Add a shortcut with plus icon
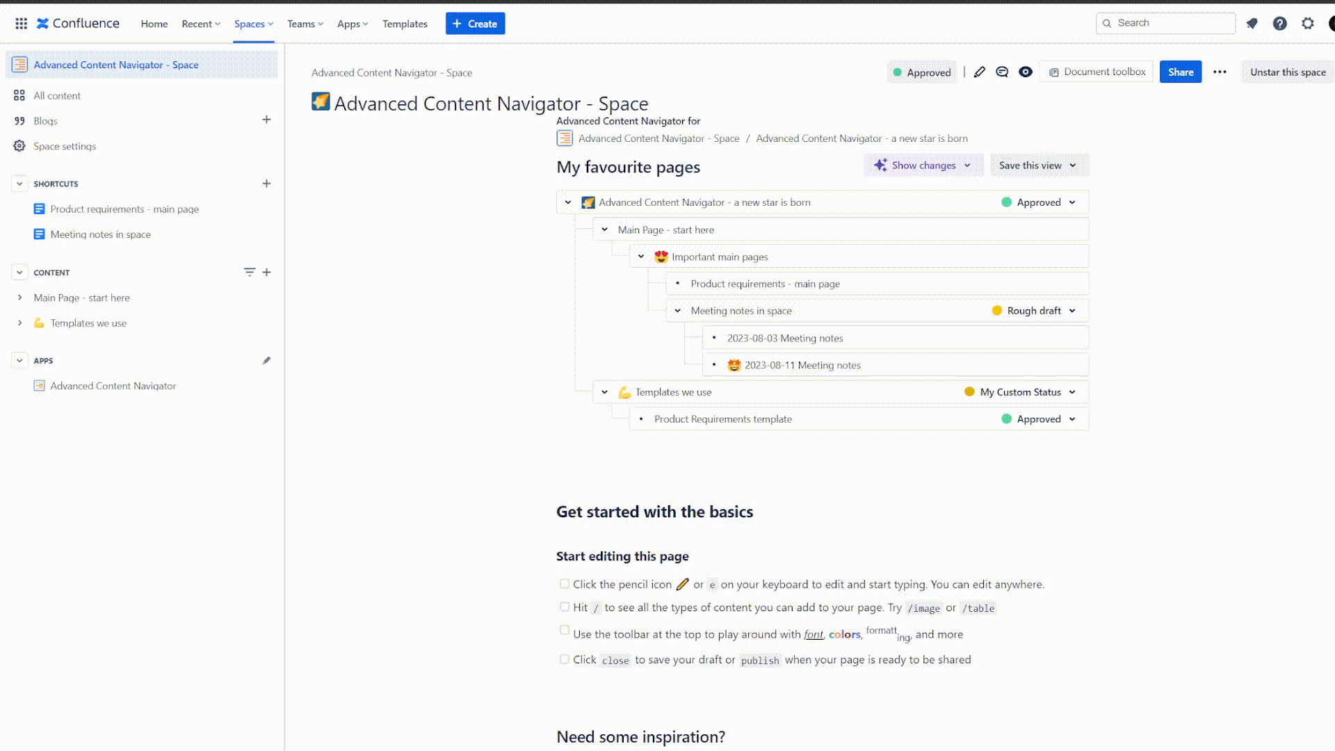The width and height of the screenshot is (1335, 751). coord(266,184)
